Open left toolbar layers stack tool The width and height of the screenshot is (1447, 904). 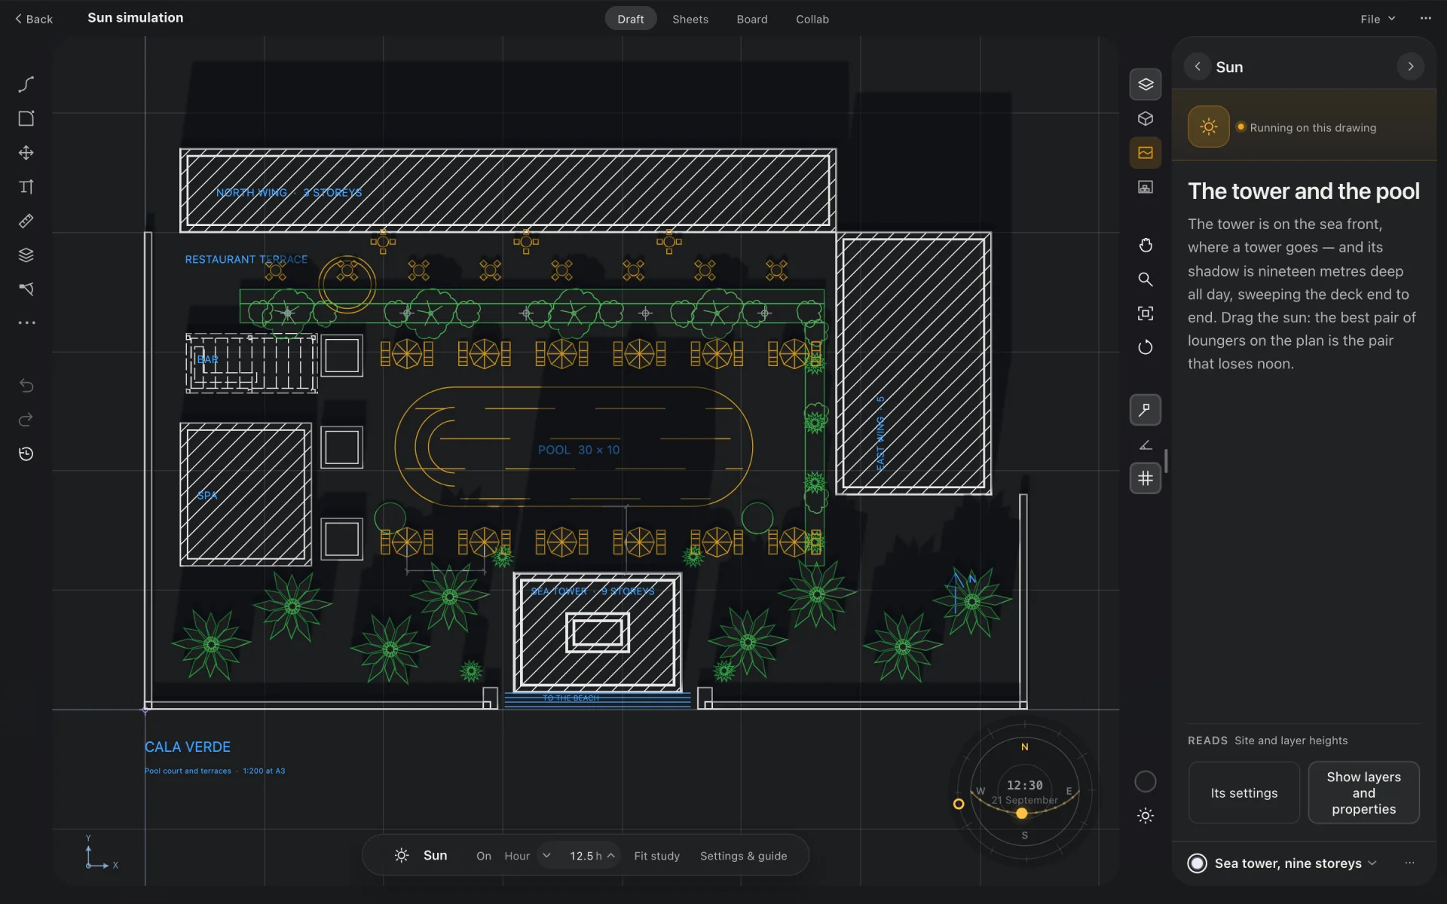[26, 255]
